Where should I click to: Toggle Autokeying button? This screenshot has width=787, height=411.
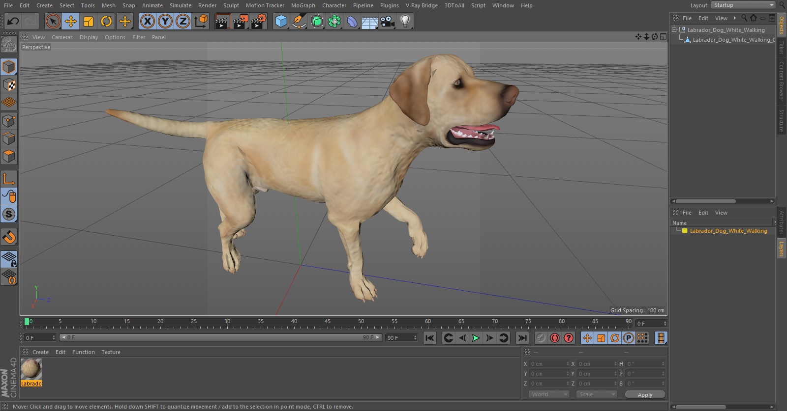554,338
